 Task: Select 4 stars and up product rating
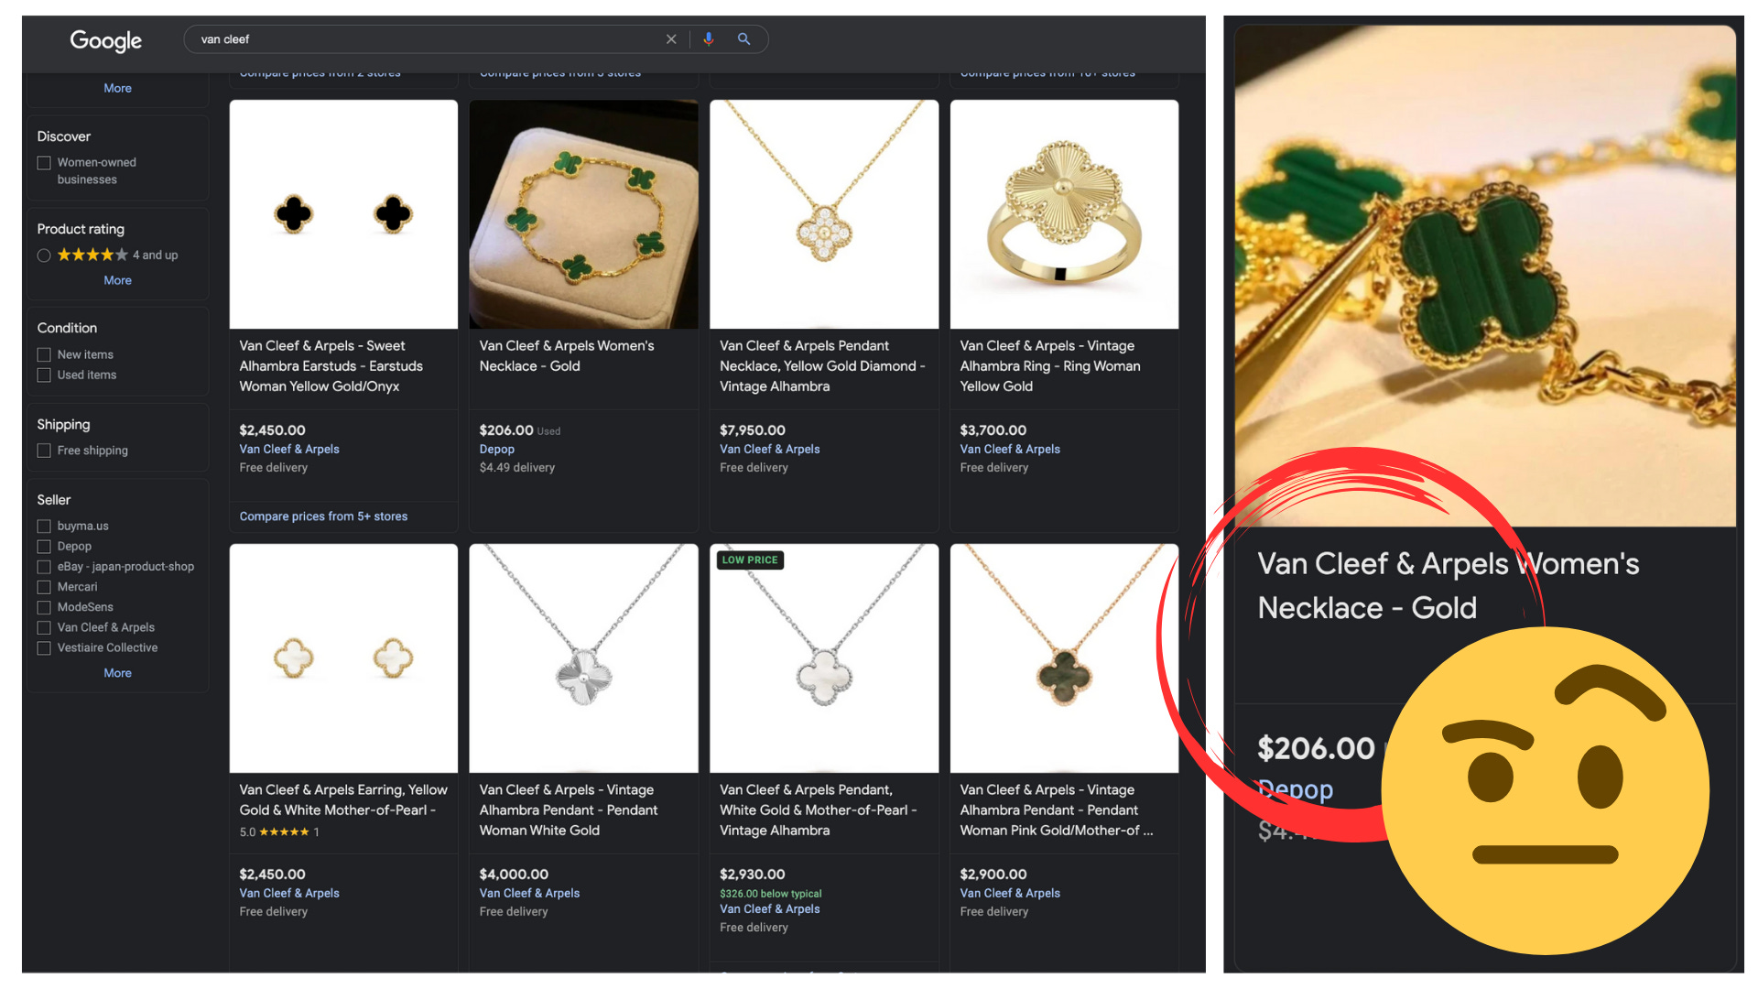point(43,255)
